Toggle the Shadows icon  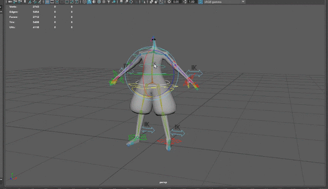point(114,2)
